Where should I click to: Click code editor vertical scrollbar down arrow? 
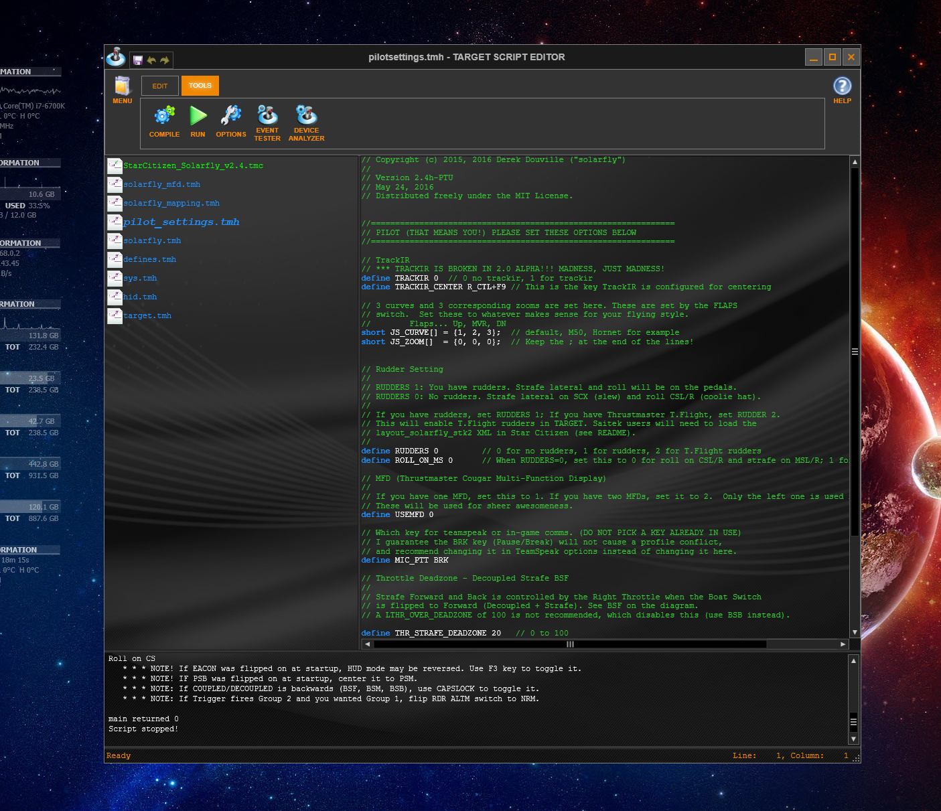pyautogui.click(x=855, y=632)
